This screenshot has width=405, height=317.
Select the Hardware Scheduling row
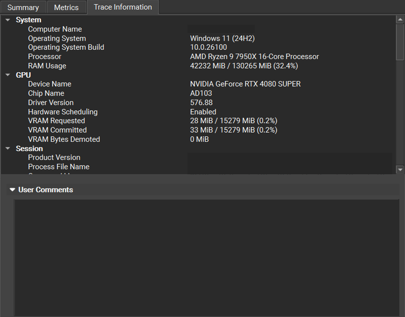[62, 112]
